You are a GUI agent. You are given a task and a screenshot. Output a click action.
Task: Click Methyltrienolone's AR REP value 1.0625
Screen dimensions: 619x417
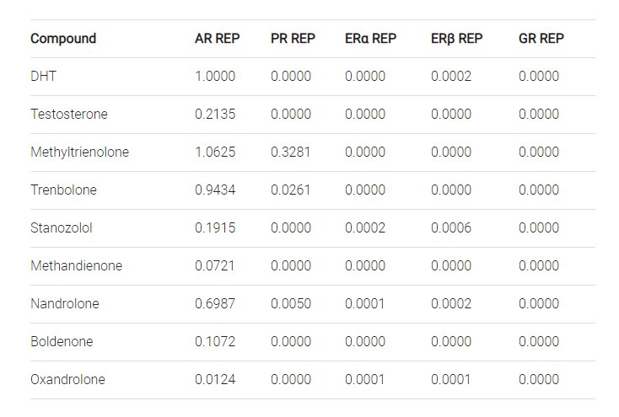tap(215, 152)
